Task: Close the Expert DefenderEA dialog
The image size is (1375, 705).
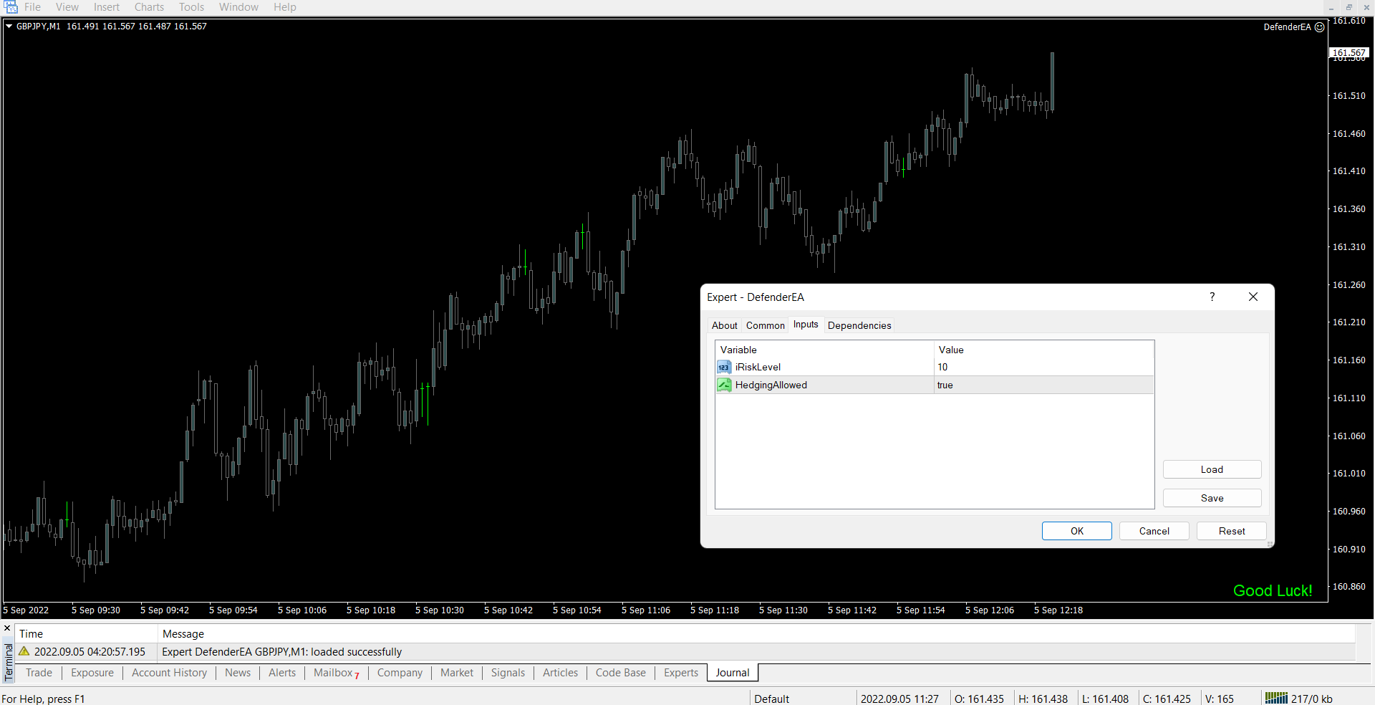Action: pos(1253,297)
